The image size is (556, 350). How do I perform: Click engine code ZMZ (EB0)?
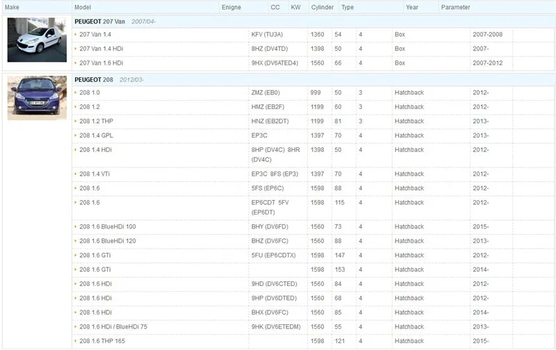coord(265,92)
